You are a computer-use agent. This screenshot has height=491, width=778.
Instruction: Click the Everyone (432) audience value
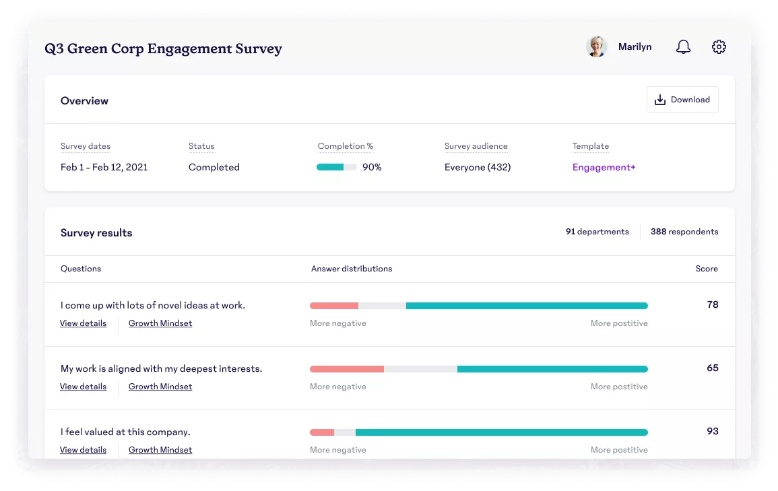pyautogui.click(x=478, y=167)
